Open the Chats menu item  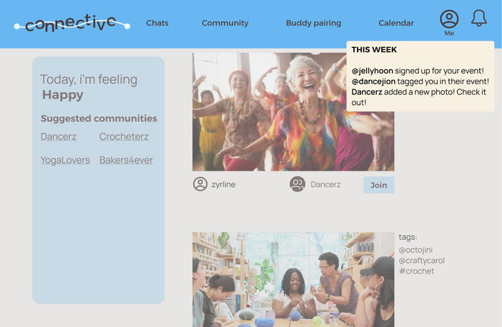pyautogui.click(x=157, y=23)
